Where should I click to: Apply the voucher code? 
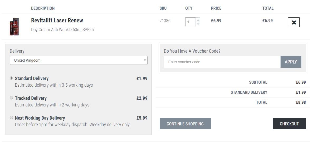pyautogui.click(x=291, y=62)
